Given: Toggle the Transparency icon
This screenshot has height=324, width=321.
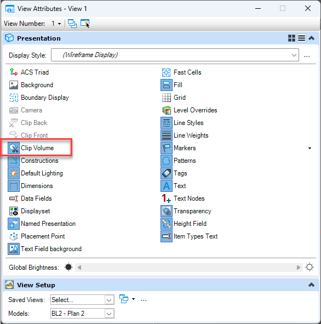Looking at the screenshot, I should tap(167, 211).
